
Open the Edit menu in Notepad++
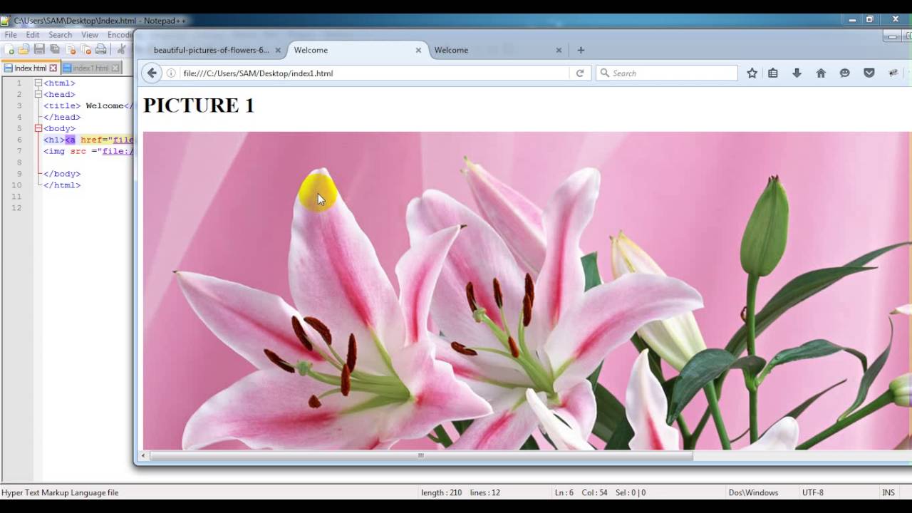[33, 35]
